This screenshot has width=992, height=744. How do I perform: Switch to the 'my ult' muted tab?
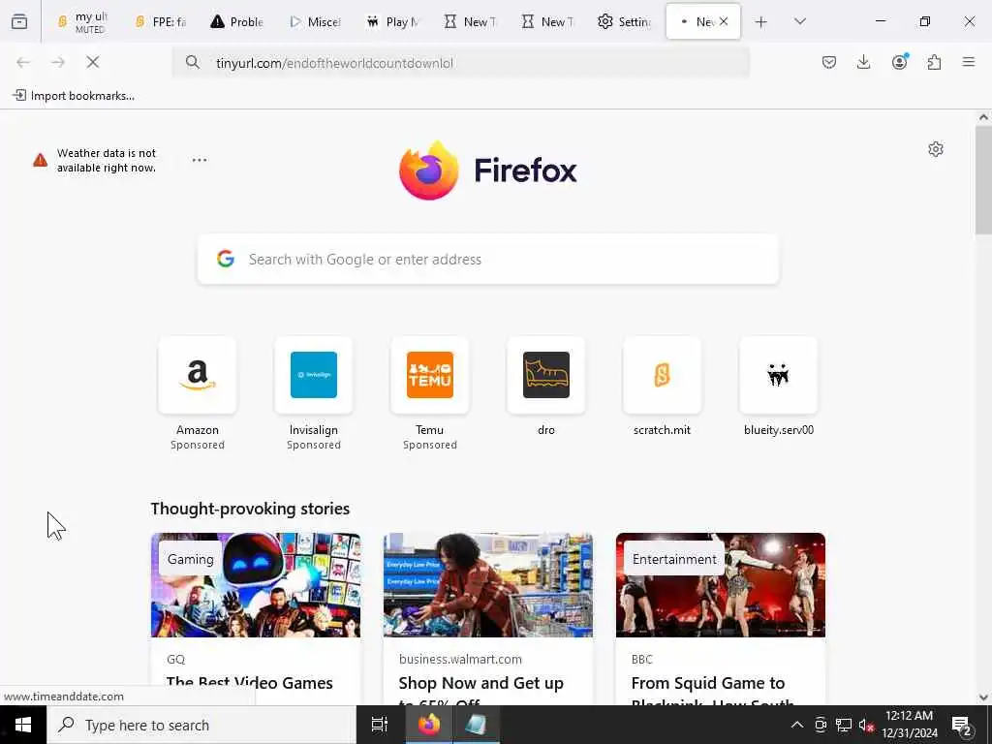tap(83, 22)
